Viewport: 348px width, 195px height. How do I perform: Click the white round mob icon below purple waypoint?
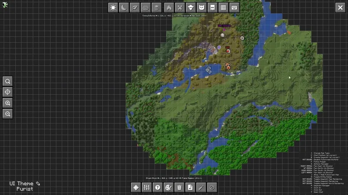[x=222, y=35]
